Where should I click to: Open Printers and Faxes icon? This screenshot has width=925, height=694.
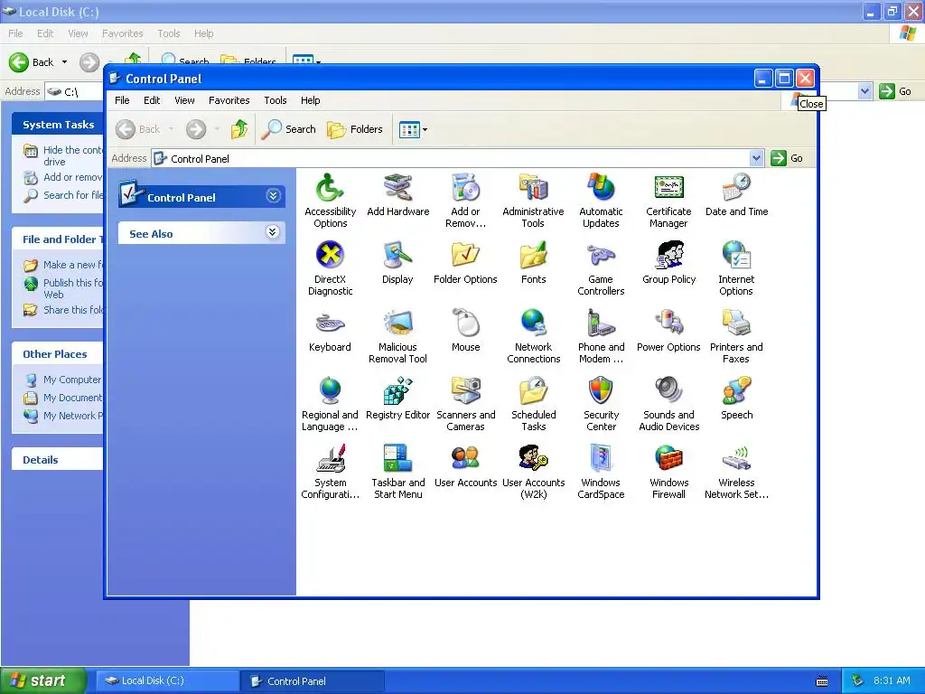coord(736,324)
